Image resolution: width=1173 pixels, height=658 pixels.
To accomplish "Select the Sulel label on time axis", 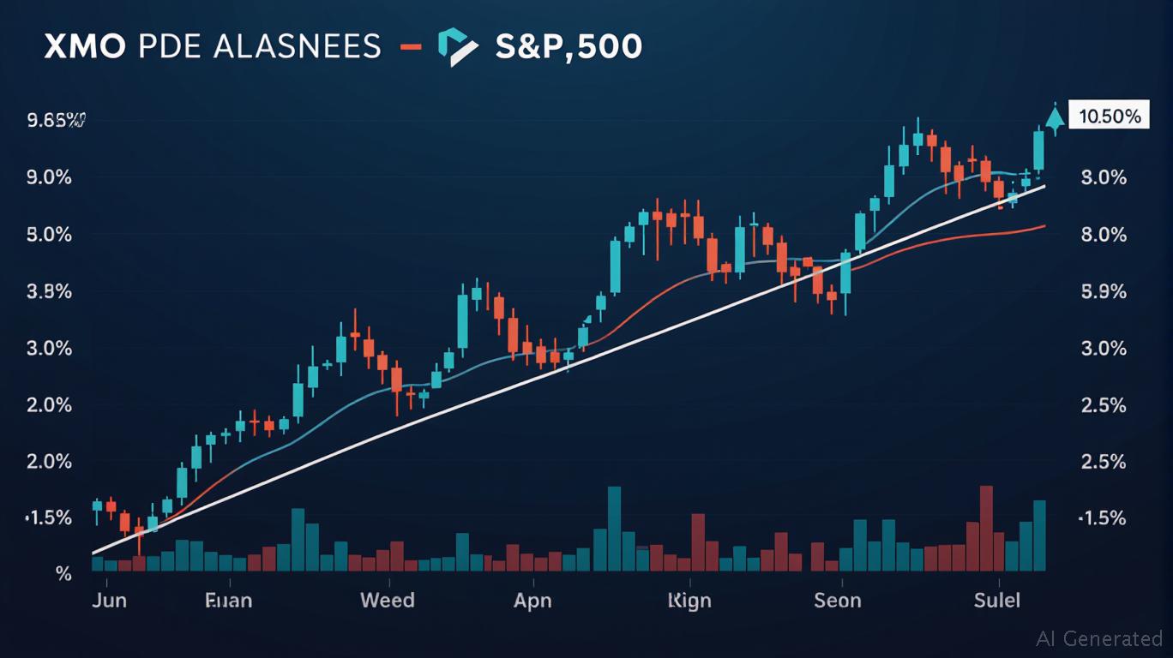I will coord(997,600).
